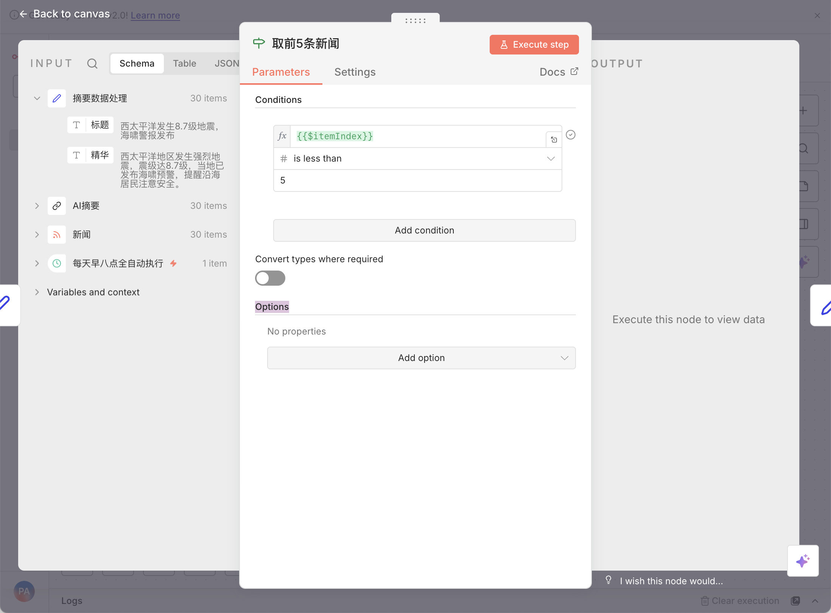Click the RSS icon of 新闻 node
Screen dimensions: 831x613
coord(57,235)
